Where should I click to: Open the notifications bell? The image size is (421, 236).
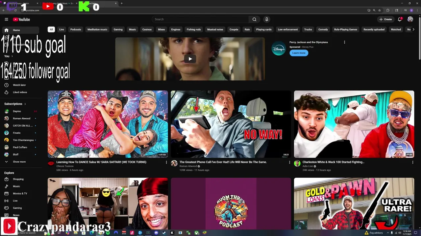point(400,19)
